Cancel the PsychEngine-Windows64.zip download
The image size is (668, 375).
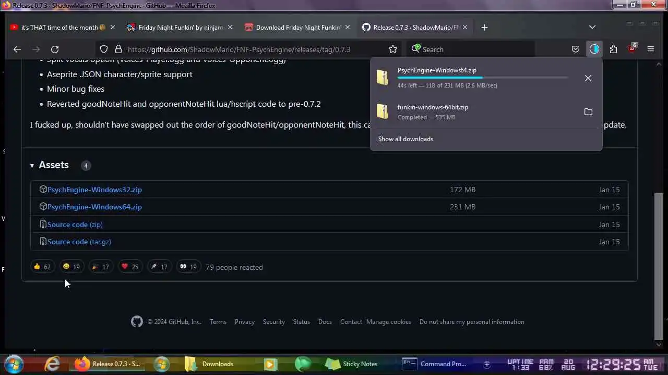tap(588, 78)
